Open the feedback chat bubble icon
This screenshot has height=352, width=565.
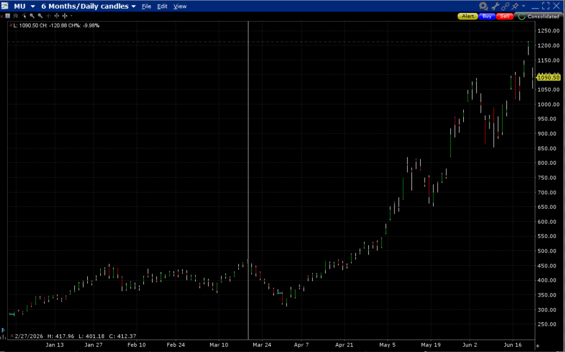(x=483, y=6)
